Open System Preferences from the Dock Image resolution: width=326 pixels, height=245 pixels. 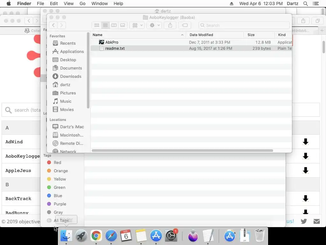(171, 236)
